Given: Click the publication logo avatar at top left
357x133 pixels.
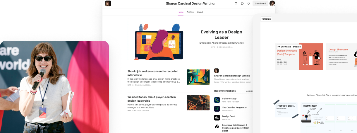Looking at the screenshot, I should (108, 4).
